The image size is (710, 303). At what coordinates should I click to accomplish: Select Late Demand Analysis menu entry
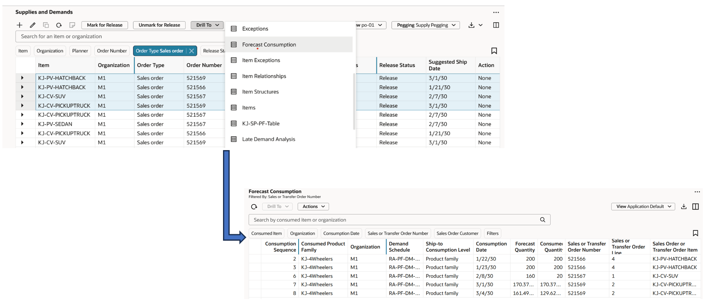coord(289,139)
